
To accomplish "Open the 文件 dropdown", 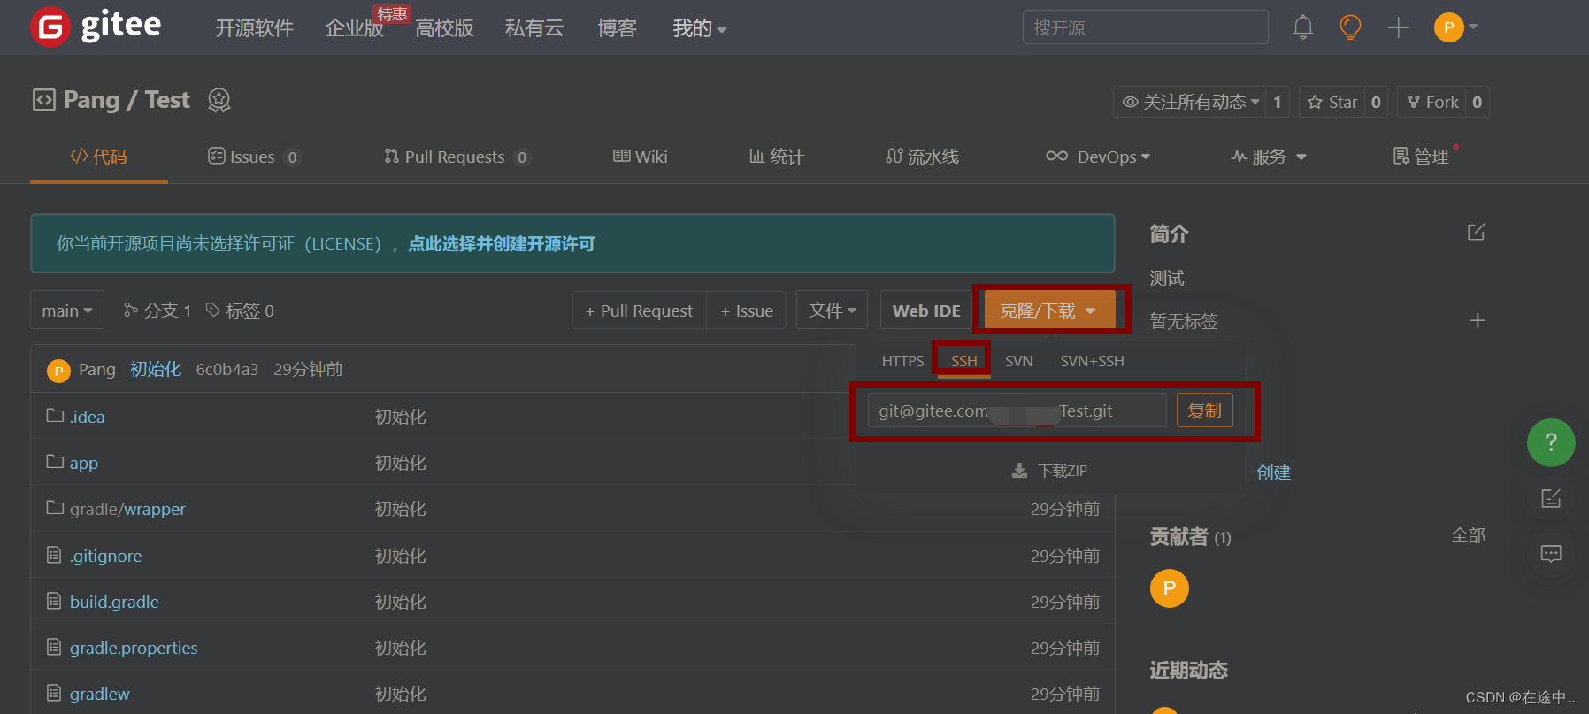I will pos(832,311).
